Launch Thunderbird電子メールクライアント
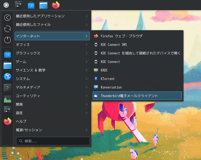Image resolution: width=201 pixels, height=160 pixels. (x=137, y=96)
